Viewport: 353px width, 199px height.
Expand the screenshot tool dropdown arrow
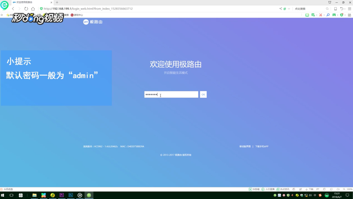324,15
